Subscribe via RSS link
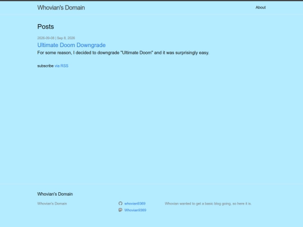The width and height of the screenshot is (303, 227). [62, 66]
